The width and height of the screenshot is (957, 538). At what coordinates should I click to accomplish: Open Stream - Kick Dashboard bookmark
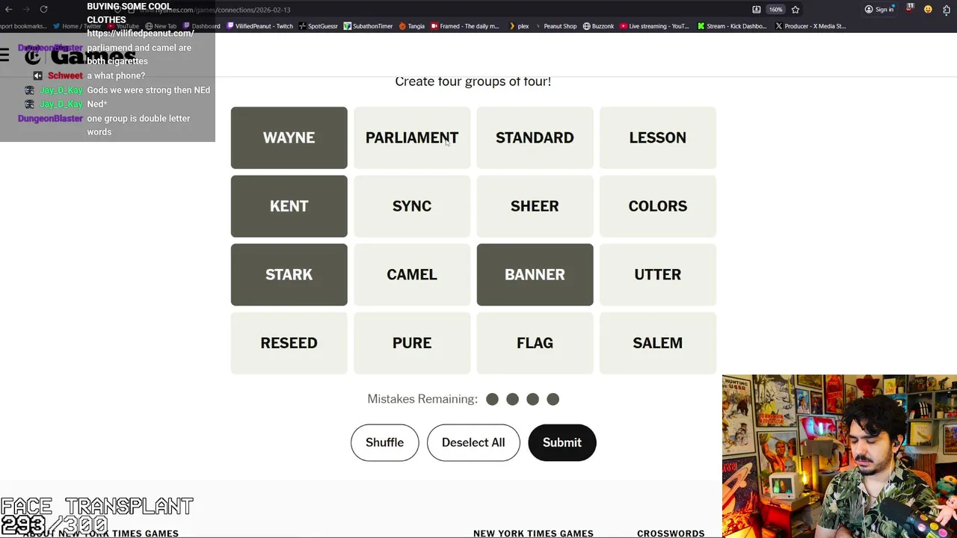[x=732, y=26]
